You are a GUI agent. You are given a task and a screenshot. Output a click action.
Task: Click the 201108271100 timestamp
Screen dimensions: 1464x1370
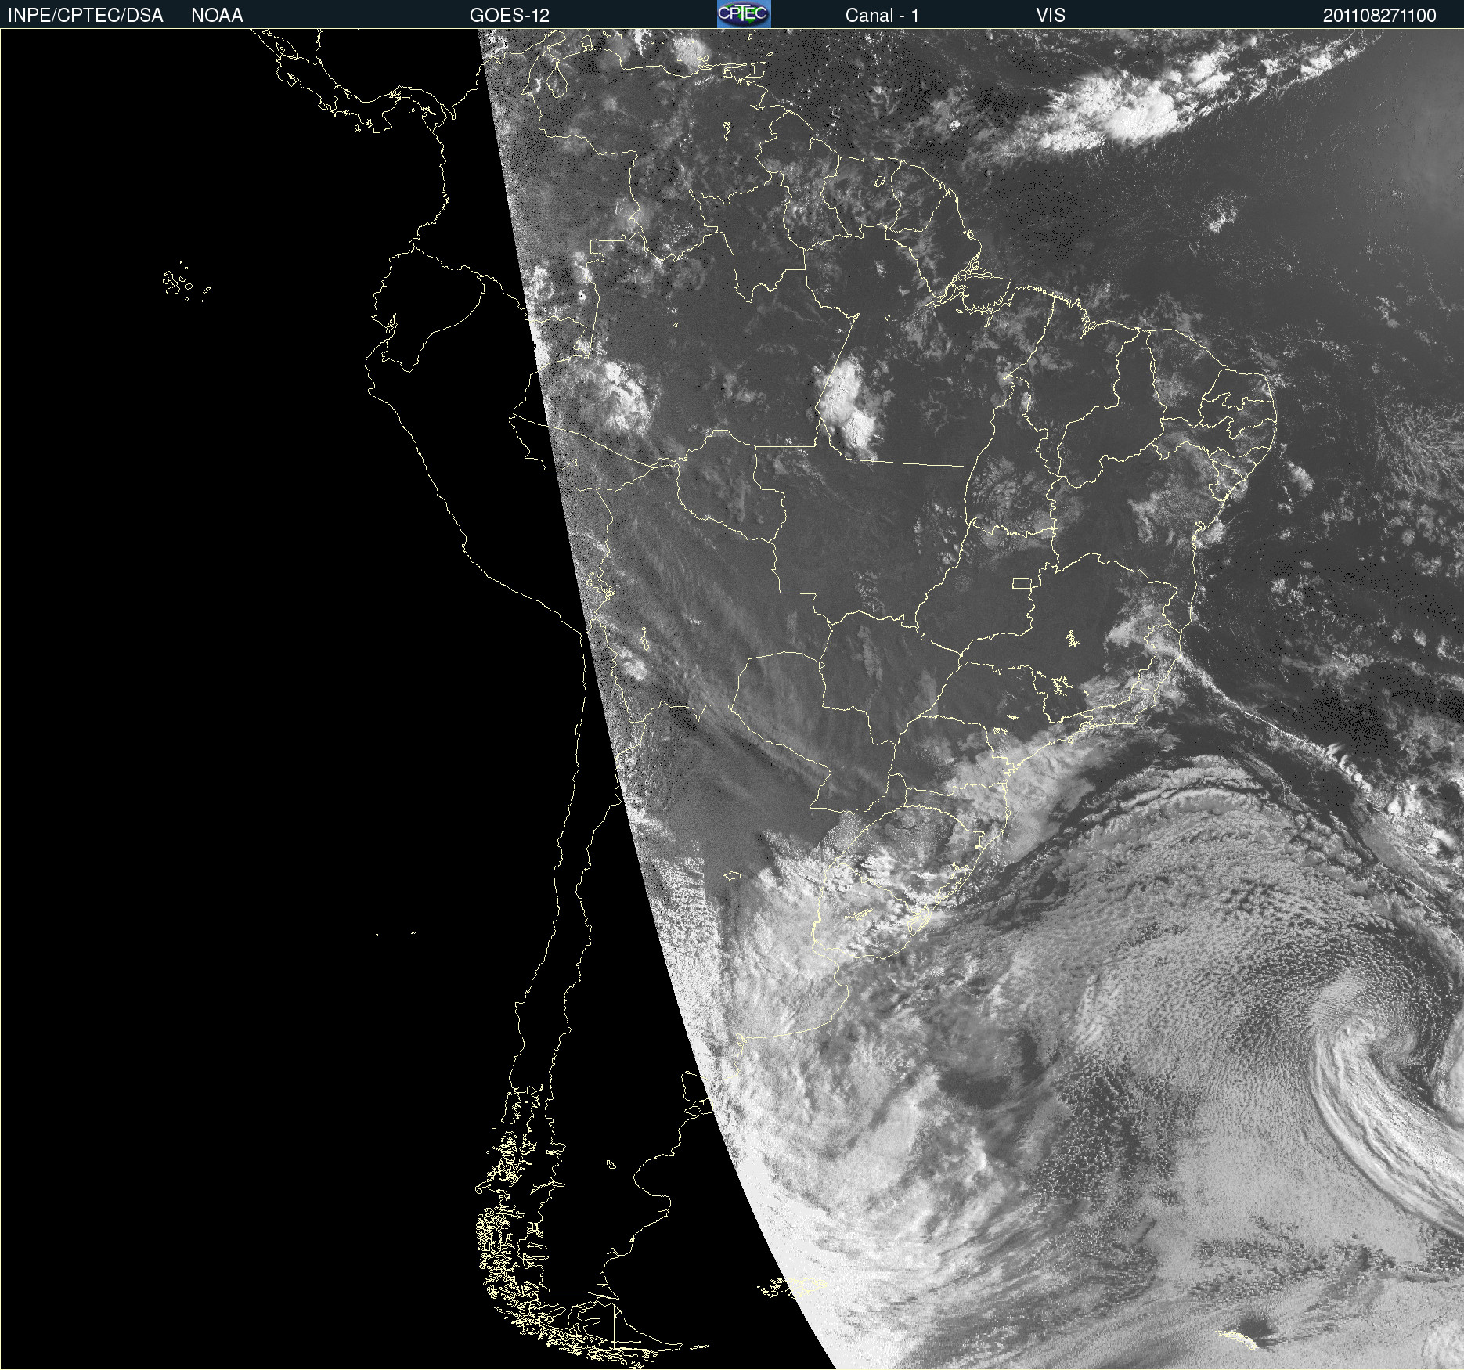point(1379,16)
